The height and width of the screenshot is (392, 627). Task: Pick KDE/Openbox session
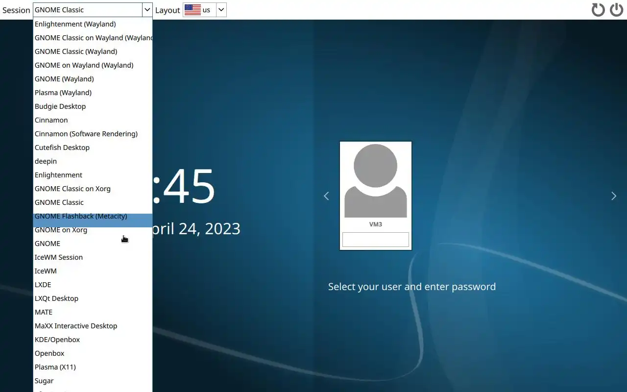93,340
